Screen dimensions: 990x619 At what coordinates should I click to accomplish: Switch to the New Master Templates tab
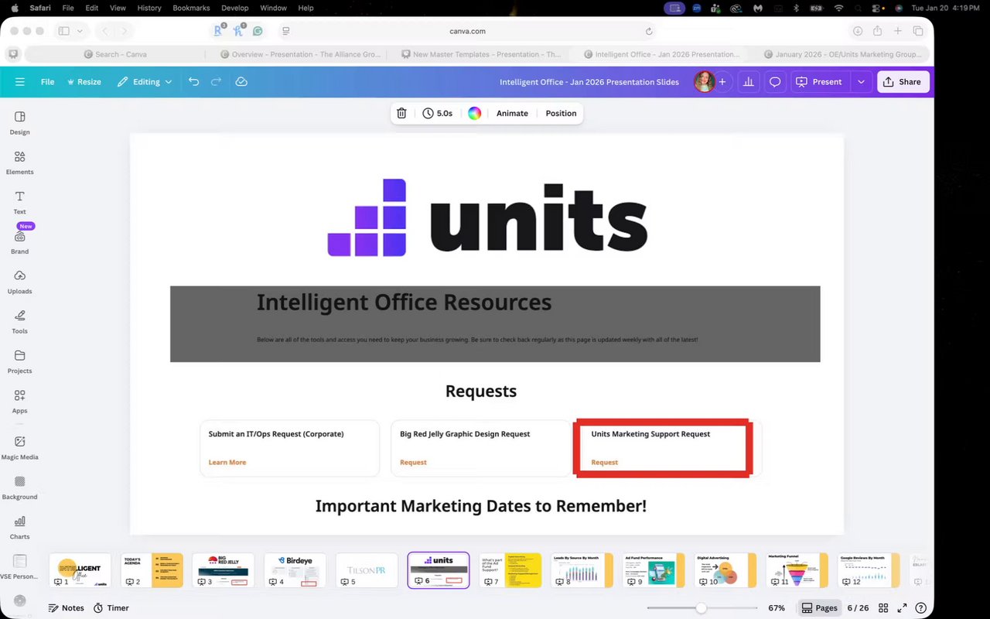(481, 55)
